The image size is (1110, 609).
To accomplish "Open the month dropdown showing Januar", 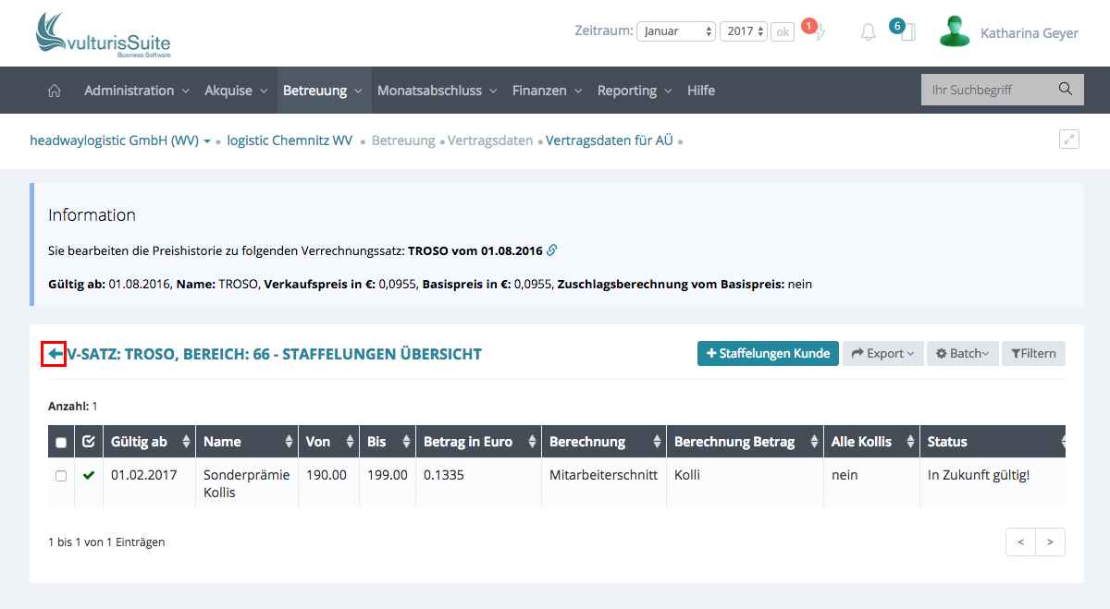I will coord(675,31).
